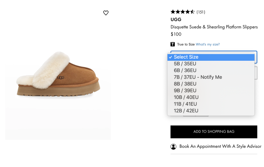Click Book An Appointment With A Style Advisor

220,146
